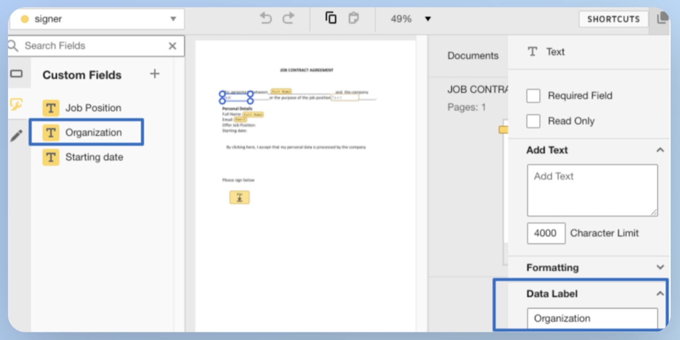This screenshot has width=680, height=340.
Task: Clear the Search Fields box with X
Action: (173, 46)
